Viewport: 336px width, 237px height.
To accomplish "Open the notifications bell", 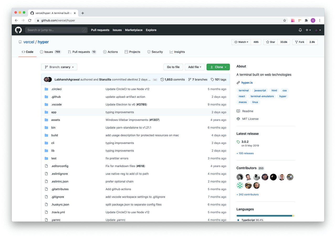I will point(300,30).
